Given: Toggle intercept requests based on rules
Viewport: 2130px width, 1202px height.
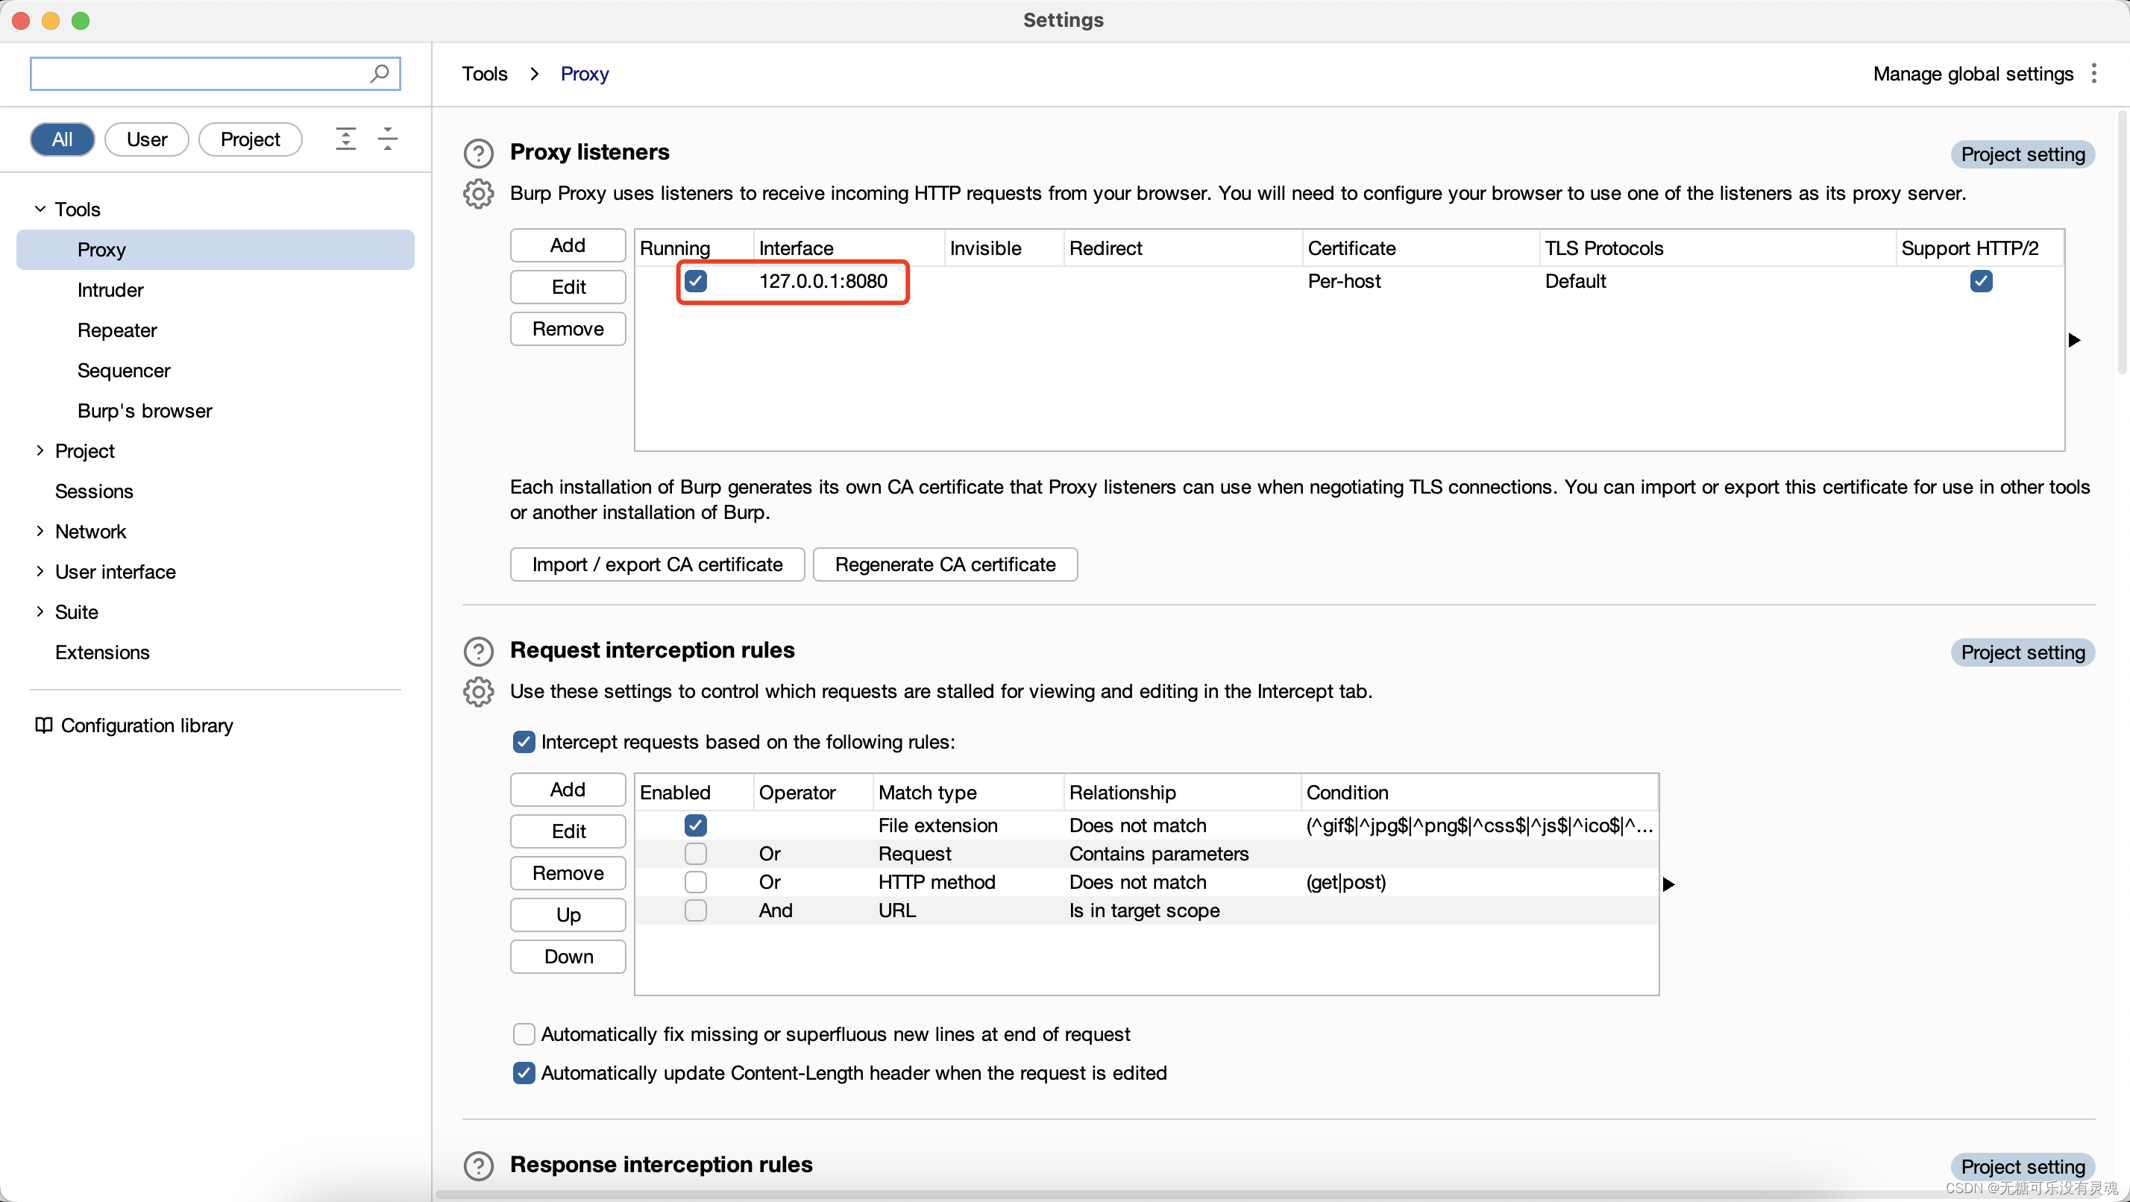Looking at the screenshot, I should pyautogui.click(x=524, y=741).
